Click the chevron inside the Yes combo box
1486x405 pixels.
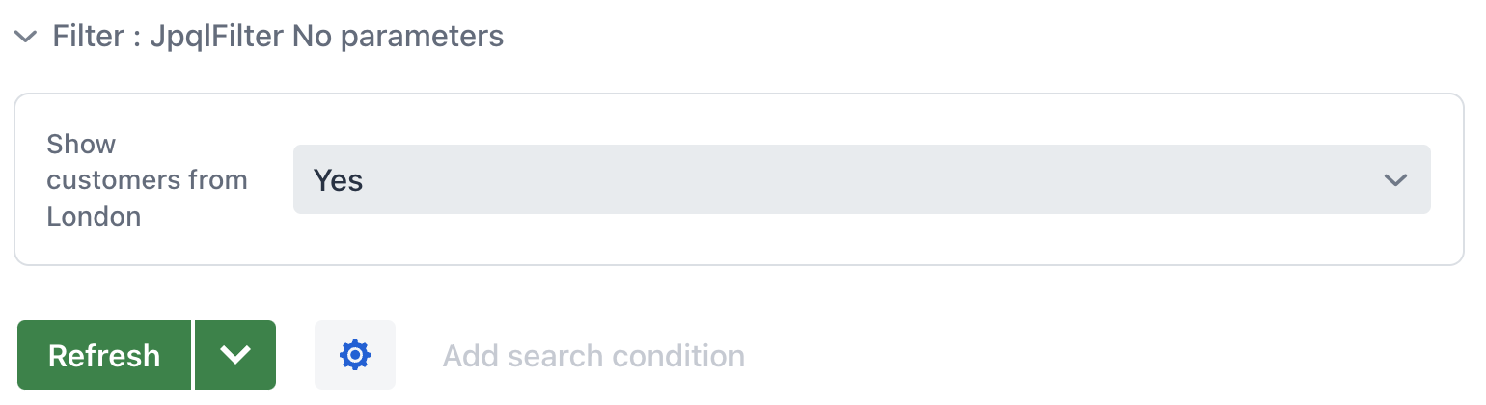point(1394,180)
